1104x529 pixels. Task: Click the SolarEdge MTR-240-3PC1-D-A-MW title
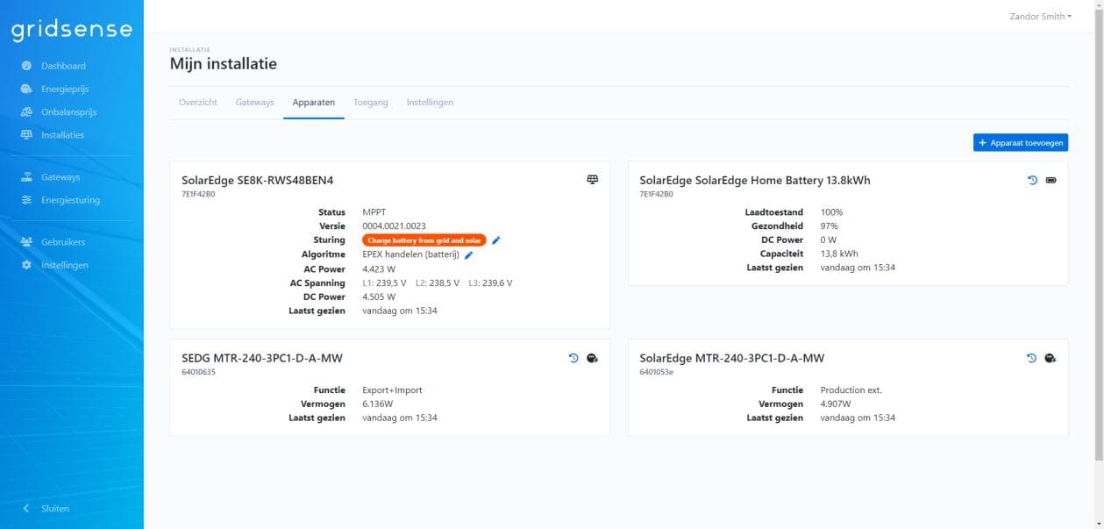(732, 358)
